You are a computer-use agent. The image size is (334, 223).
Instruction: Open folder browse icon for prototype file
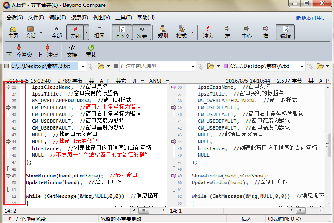210,67
